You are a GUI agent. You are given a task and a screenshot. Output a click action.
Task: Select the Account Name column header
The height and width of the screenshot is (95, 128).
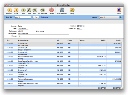[23, 40]
